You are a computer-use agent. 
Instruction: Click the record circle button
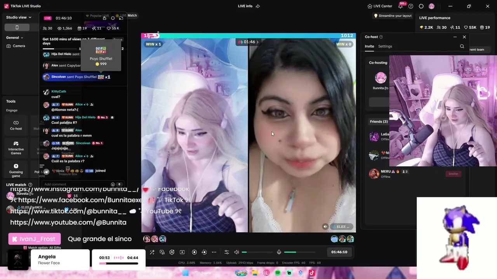click(x=195, y=252)
